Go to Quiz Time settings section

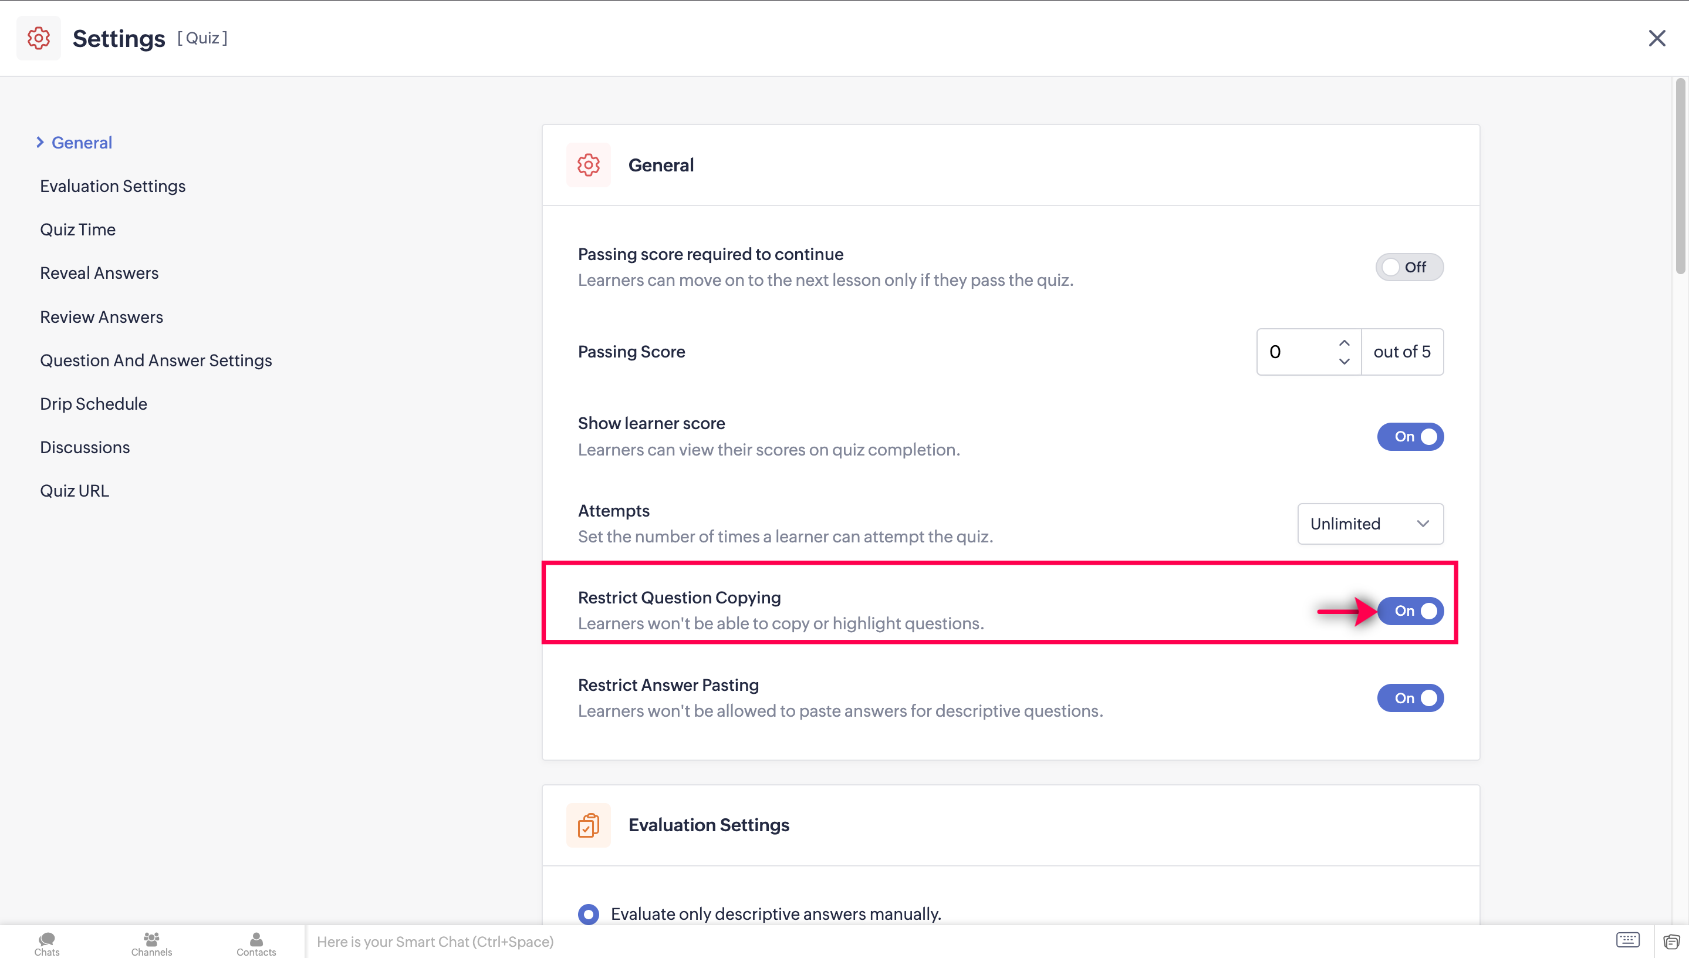click(x=77, y=230)
